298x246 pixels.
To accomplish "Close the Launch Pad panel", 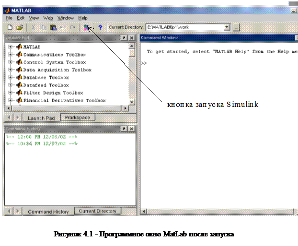I will pyautogui.click(x=132, y=38).
